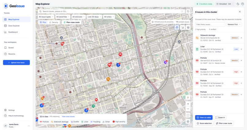Enter fullscreen map view icon
247x130 pixels.
click(x=188, y=115)
